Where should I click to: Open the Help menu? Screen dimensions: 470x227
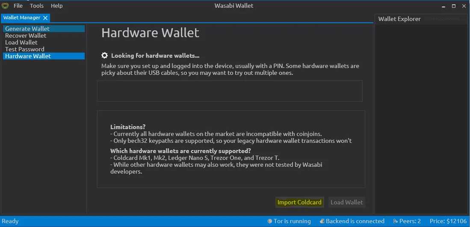pos(56,6)
